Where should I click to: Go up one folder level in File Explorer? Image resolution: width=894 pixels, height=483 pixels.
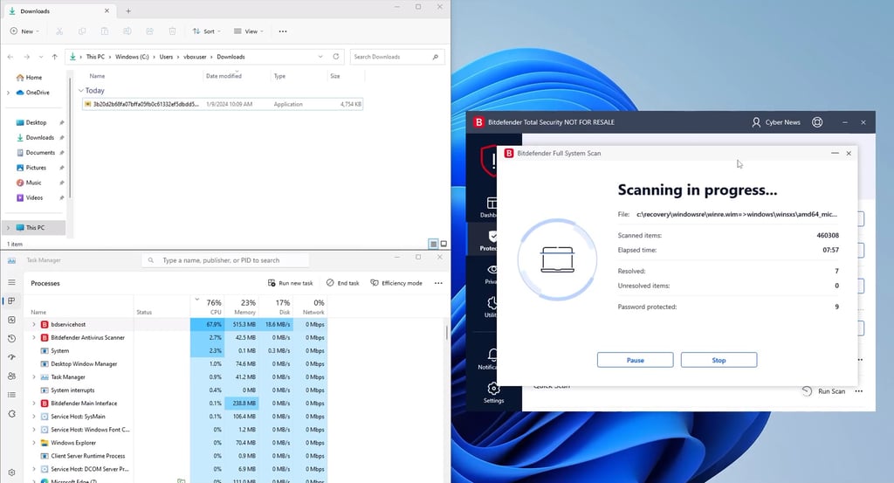coord(55,57)
